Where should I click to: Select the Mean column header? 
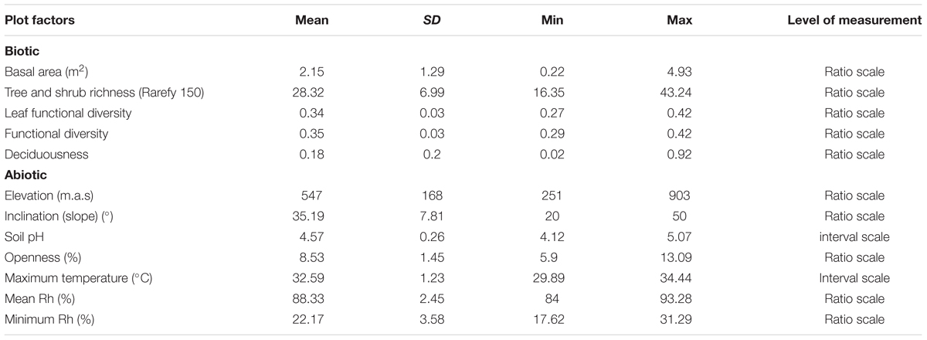click(x=312, y=21)
